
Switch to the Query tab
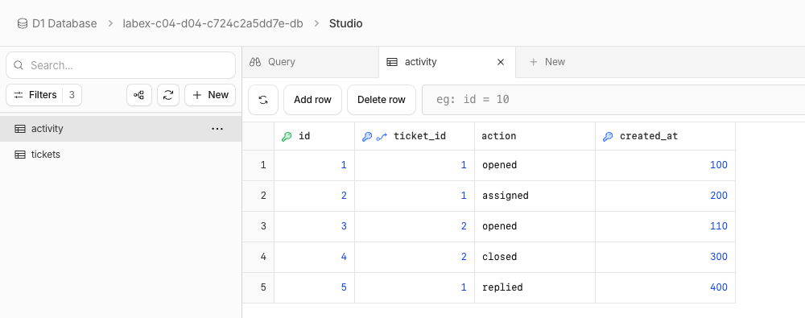click(x=311, y=62)
